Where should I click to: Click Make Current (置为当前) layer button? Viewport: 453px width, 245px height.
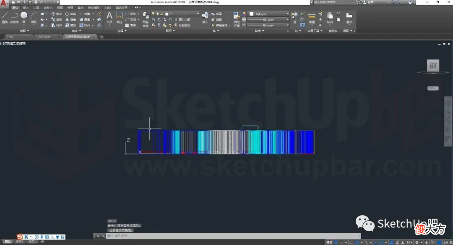[x=182, y=20]
